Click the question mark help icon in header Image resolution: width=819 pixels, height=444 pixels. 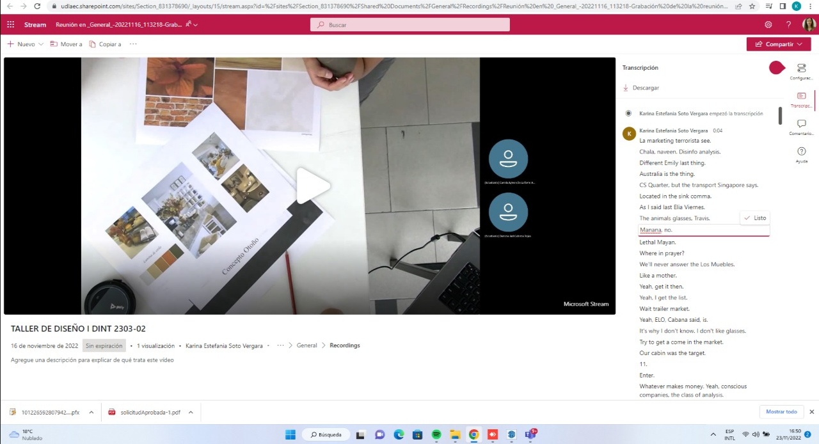(788, 25)
